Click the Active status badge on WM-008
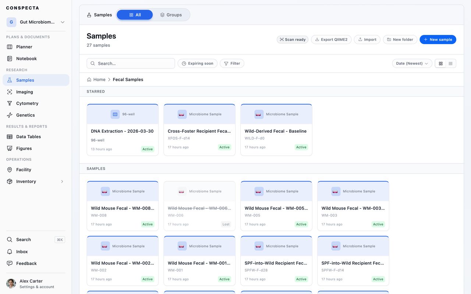 (148, 224)
